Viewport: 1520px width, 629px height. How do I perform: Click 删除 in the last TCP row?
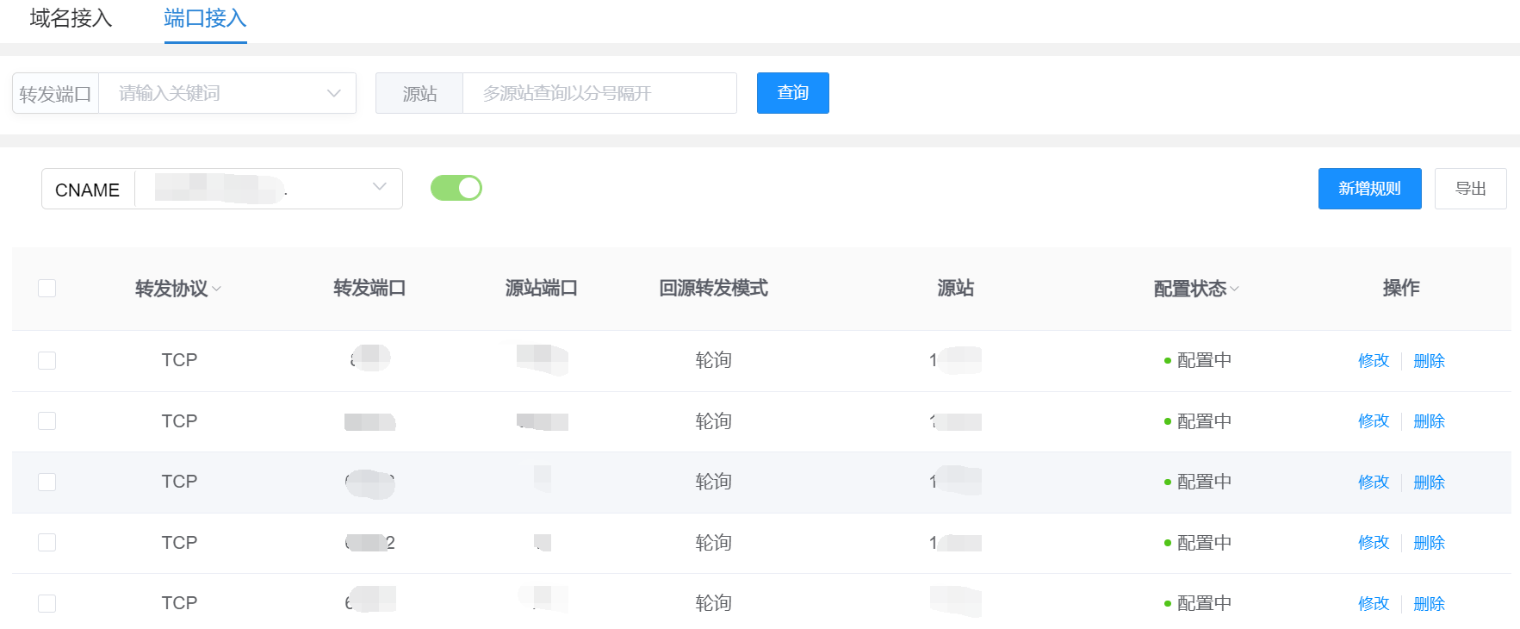[1429, 604]
